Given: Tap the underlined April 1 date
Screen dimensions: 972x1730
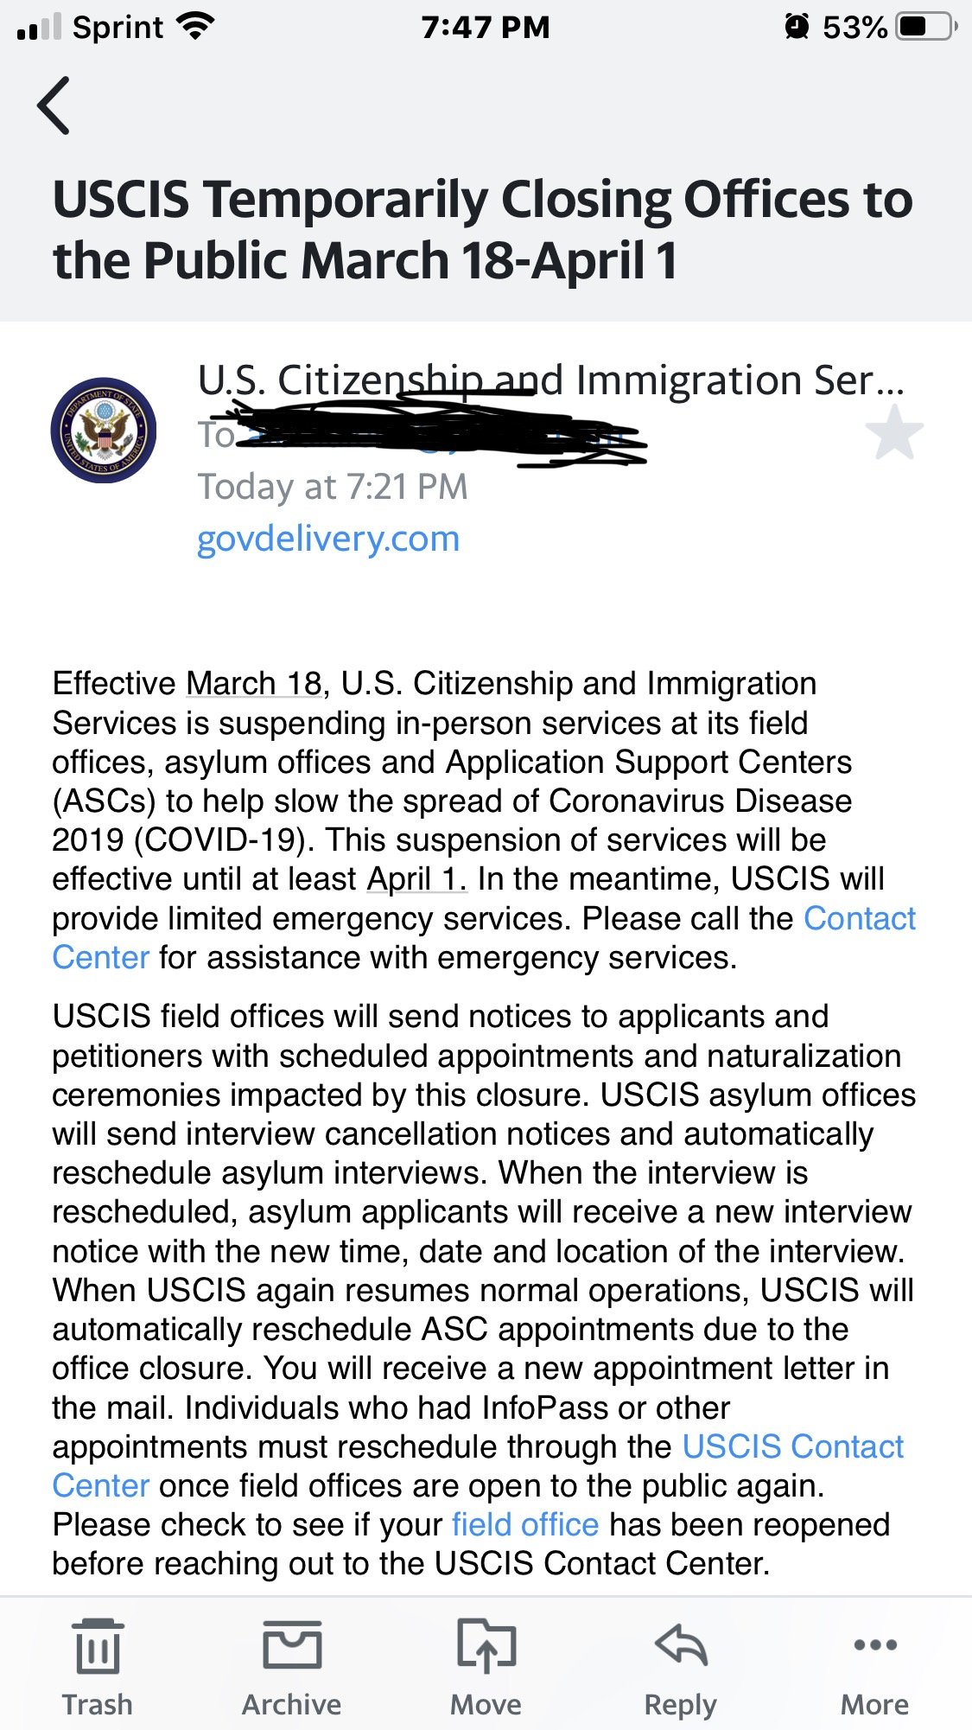Looking at the screenshot, I should [416, 878].
